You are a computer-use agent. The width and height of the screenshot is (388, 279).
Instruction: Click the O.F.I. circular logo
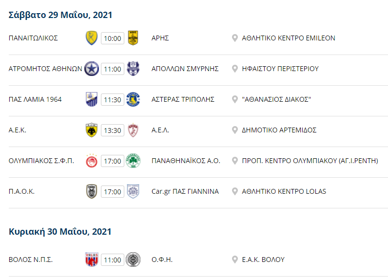coord(133,260)
